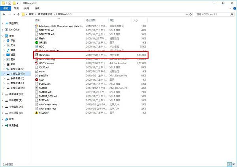Expand the 本機磁碟 (C:) drive node
Screen dimensions: 237x167
click(4, 69)
